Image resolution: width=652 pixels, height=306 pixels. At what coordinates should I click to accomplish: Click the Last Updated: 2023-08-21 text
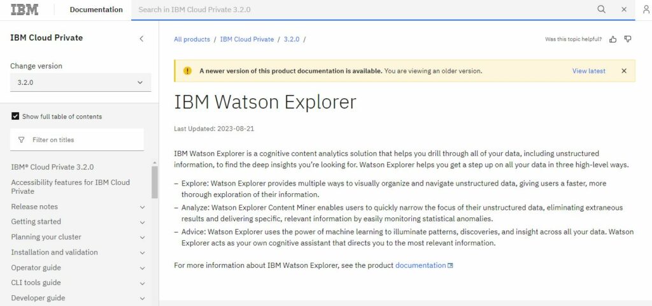[214, 129]
